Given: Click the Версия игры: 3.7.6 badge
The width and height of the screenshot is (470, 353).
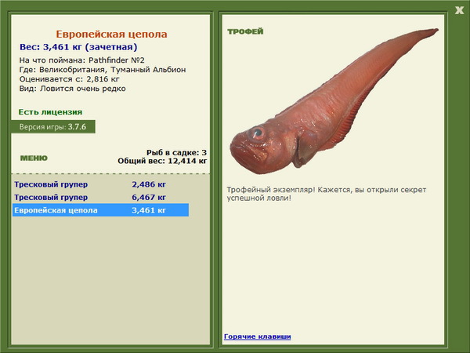Looking at the screenshot, I should (53, 126).
